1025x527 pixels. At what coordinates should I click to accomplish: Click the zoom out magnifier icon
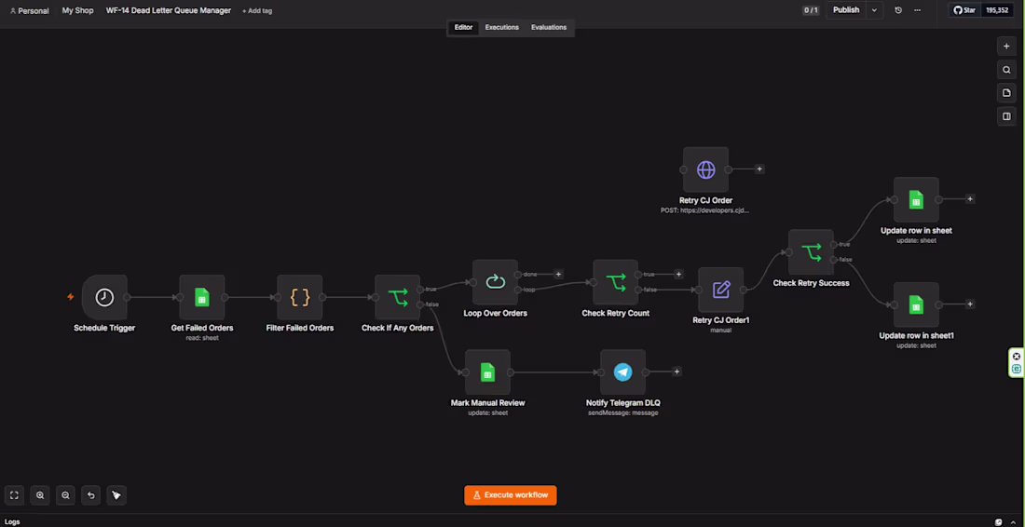click(65, 495)
